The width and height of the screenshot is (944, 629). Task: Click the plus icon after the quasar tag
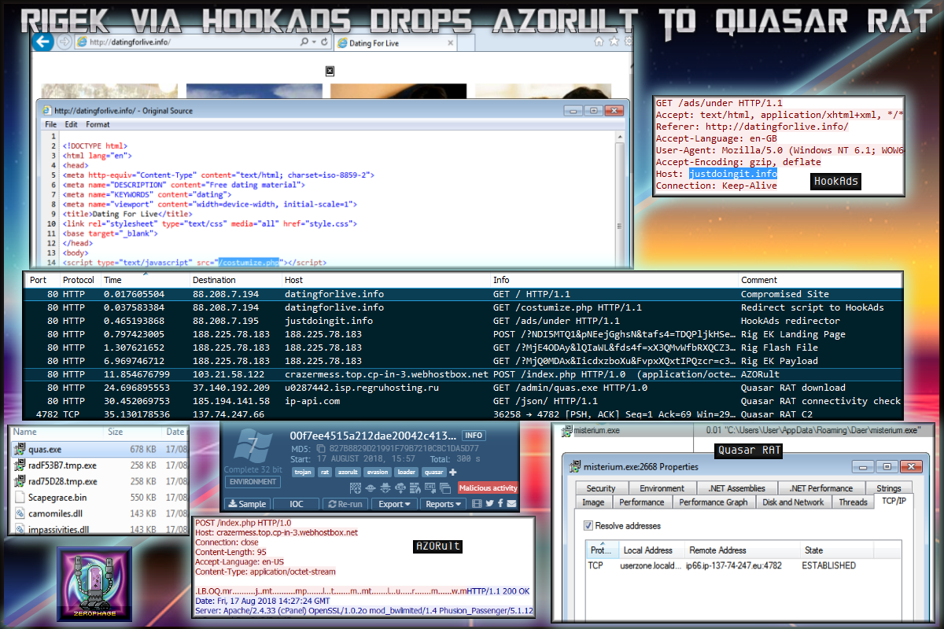click(452, 472)
